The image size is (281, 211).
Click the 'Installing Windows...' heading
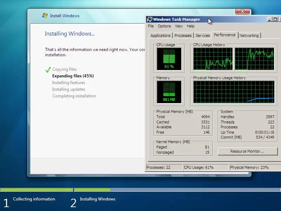70,34
